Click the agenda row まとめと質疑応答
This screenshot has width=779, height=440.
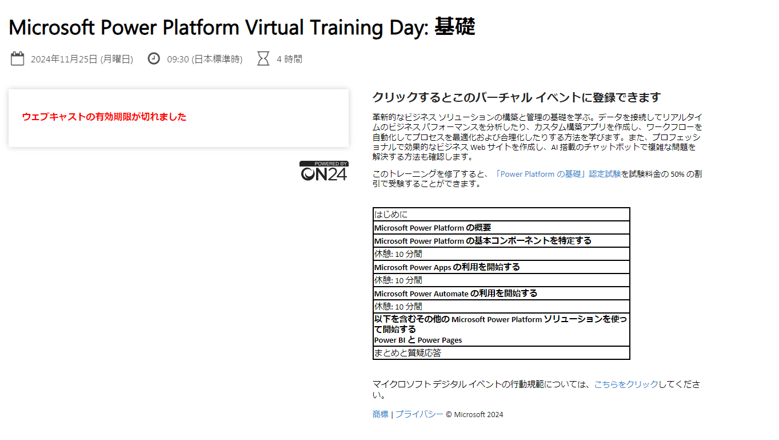pos(501,353)
